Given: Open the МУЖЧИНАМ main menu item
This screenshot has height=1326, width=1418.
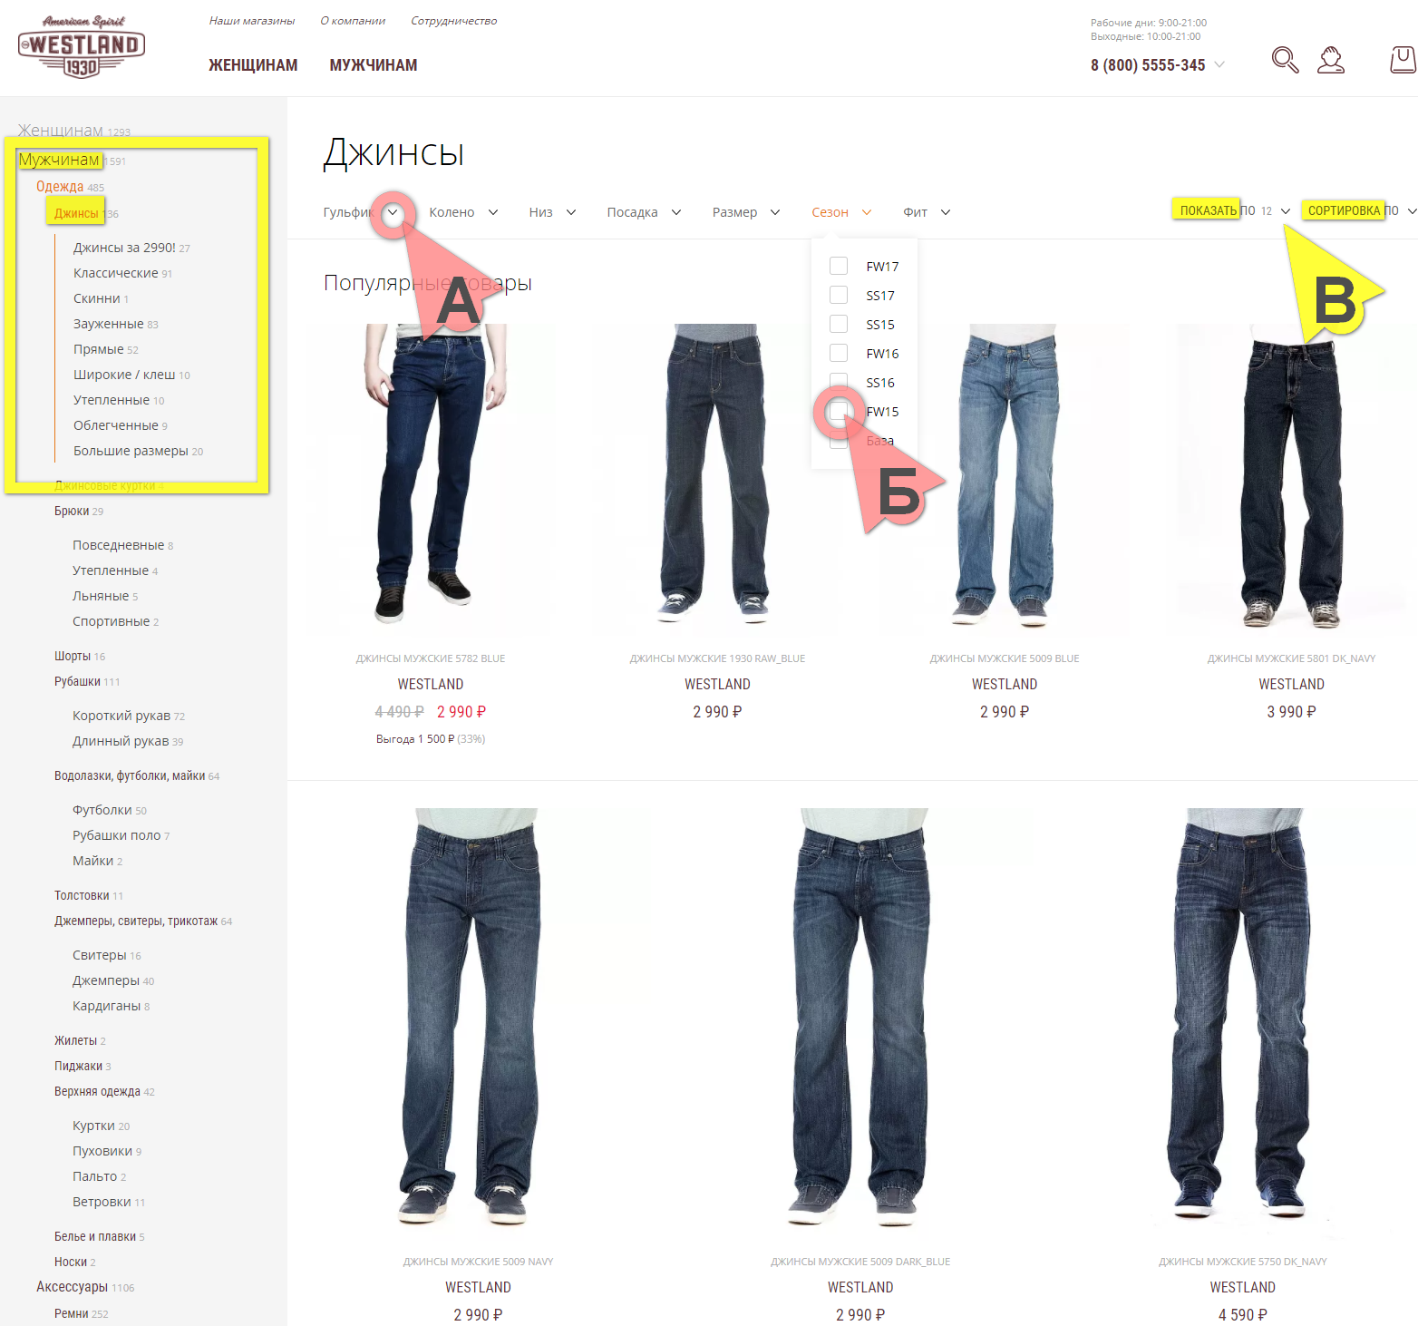Looking at the screenshot, I should click(374, 65).
